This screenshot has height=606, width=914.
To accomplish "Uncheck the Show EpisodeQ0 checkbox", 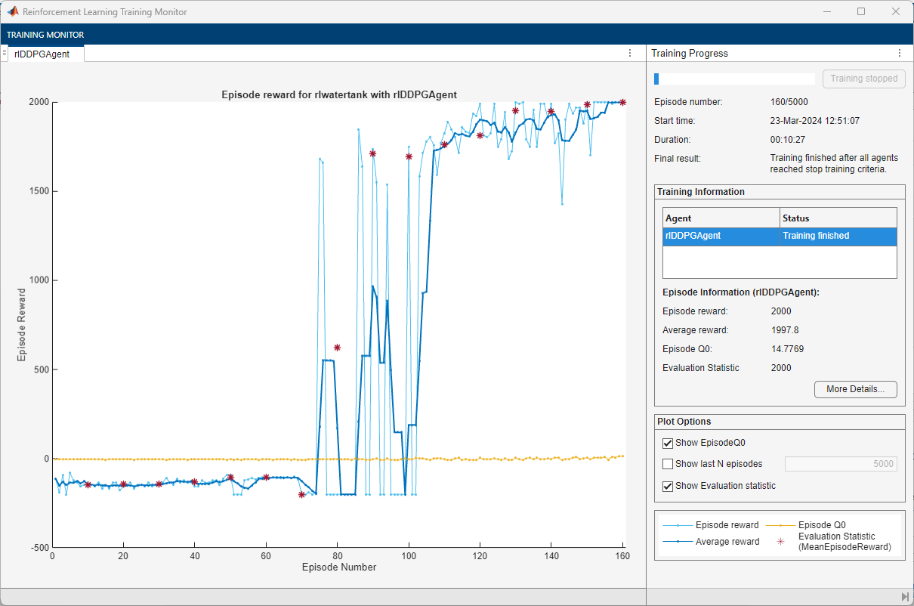I will [668, 443].
